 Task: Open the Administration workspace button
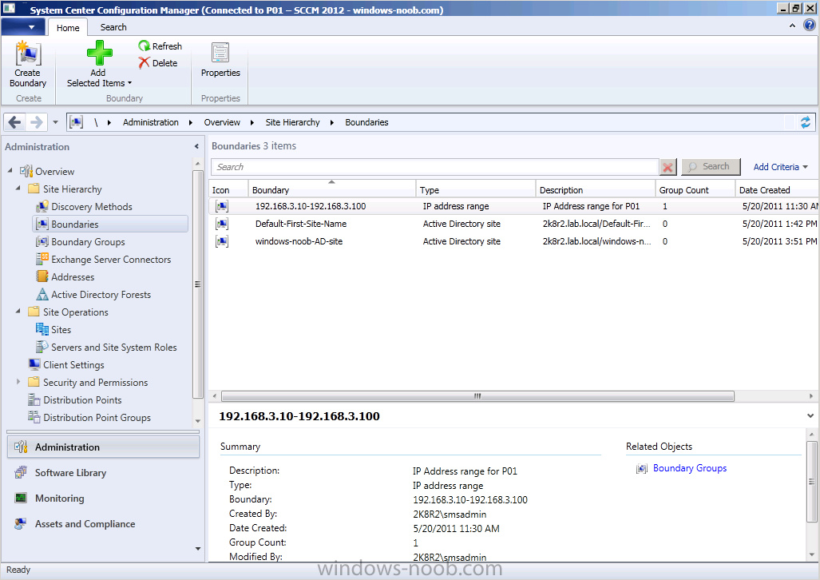click(103, 447)
